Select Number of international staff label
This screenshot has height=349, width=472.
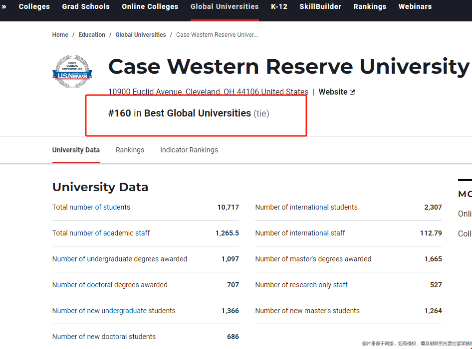[300, 233]
